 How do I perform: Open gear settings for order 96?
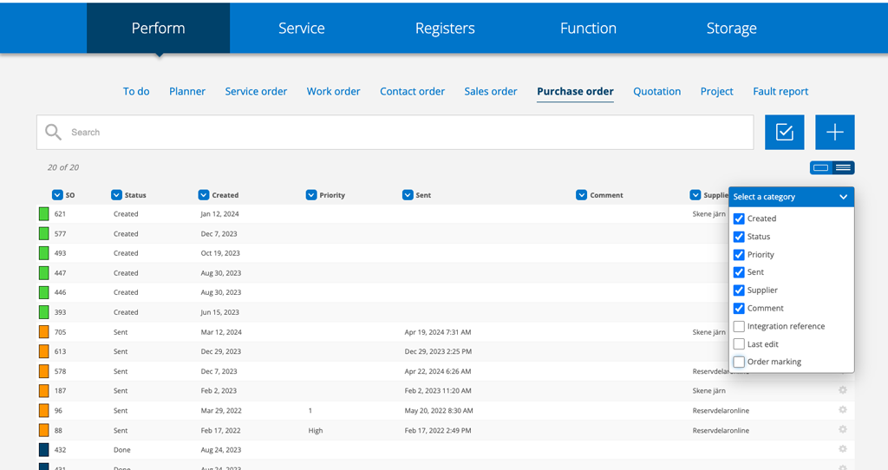pyautogui.click(x=843, y=410)
